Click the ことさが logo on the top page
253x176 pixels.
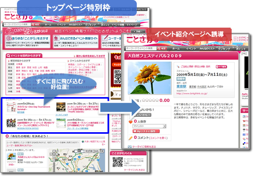(18, 17)
